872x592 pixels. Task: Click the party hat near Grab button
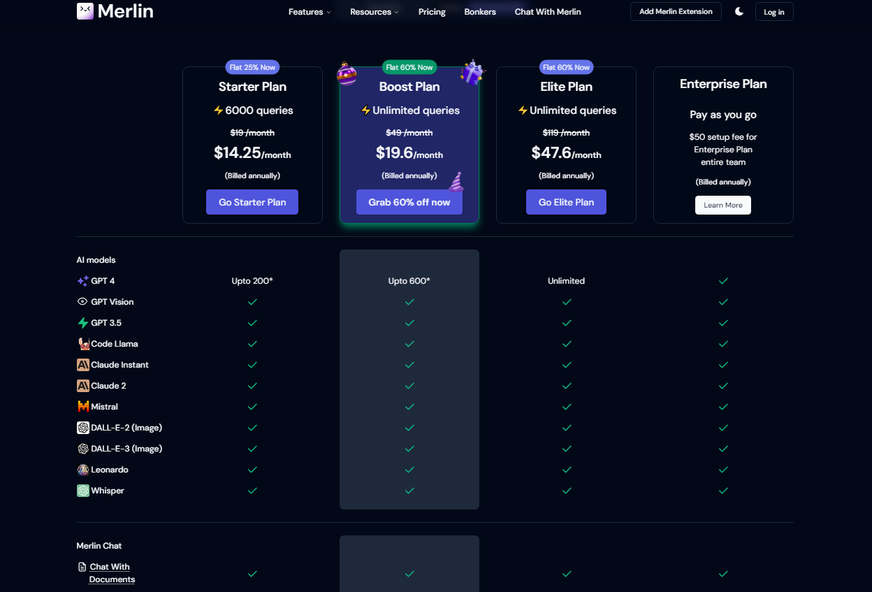pyautogui.click(x=456, y=182)
